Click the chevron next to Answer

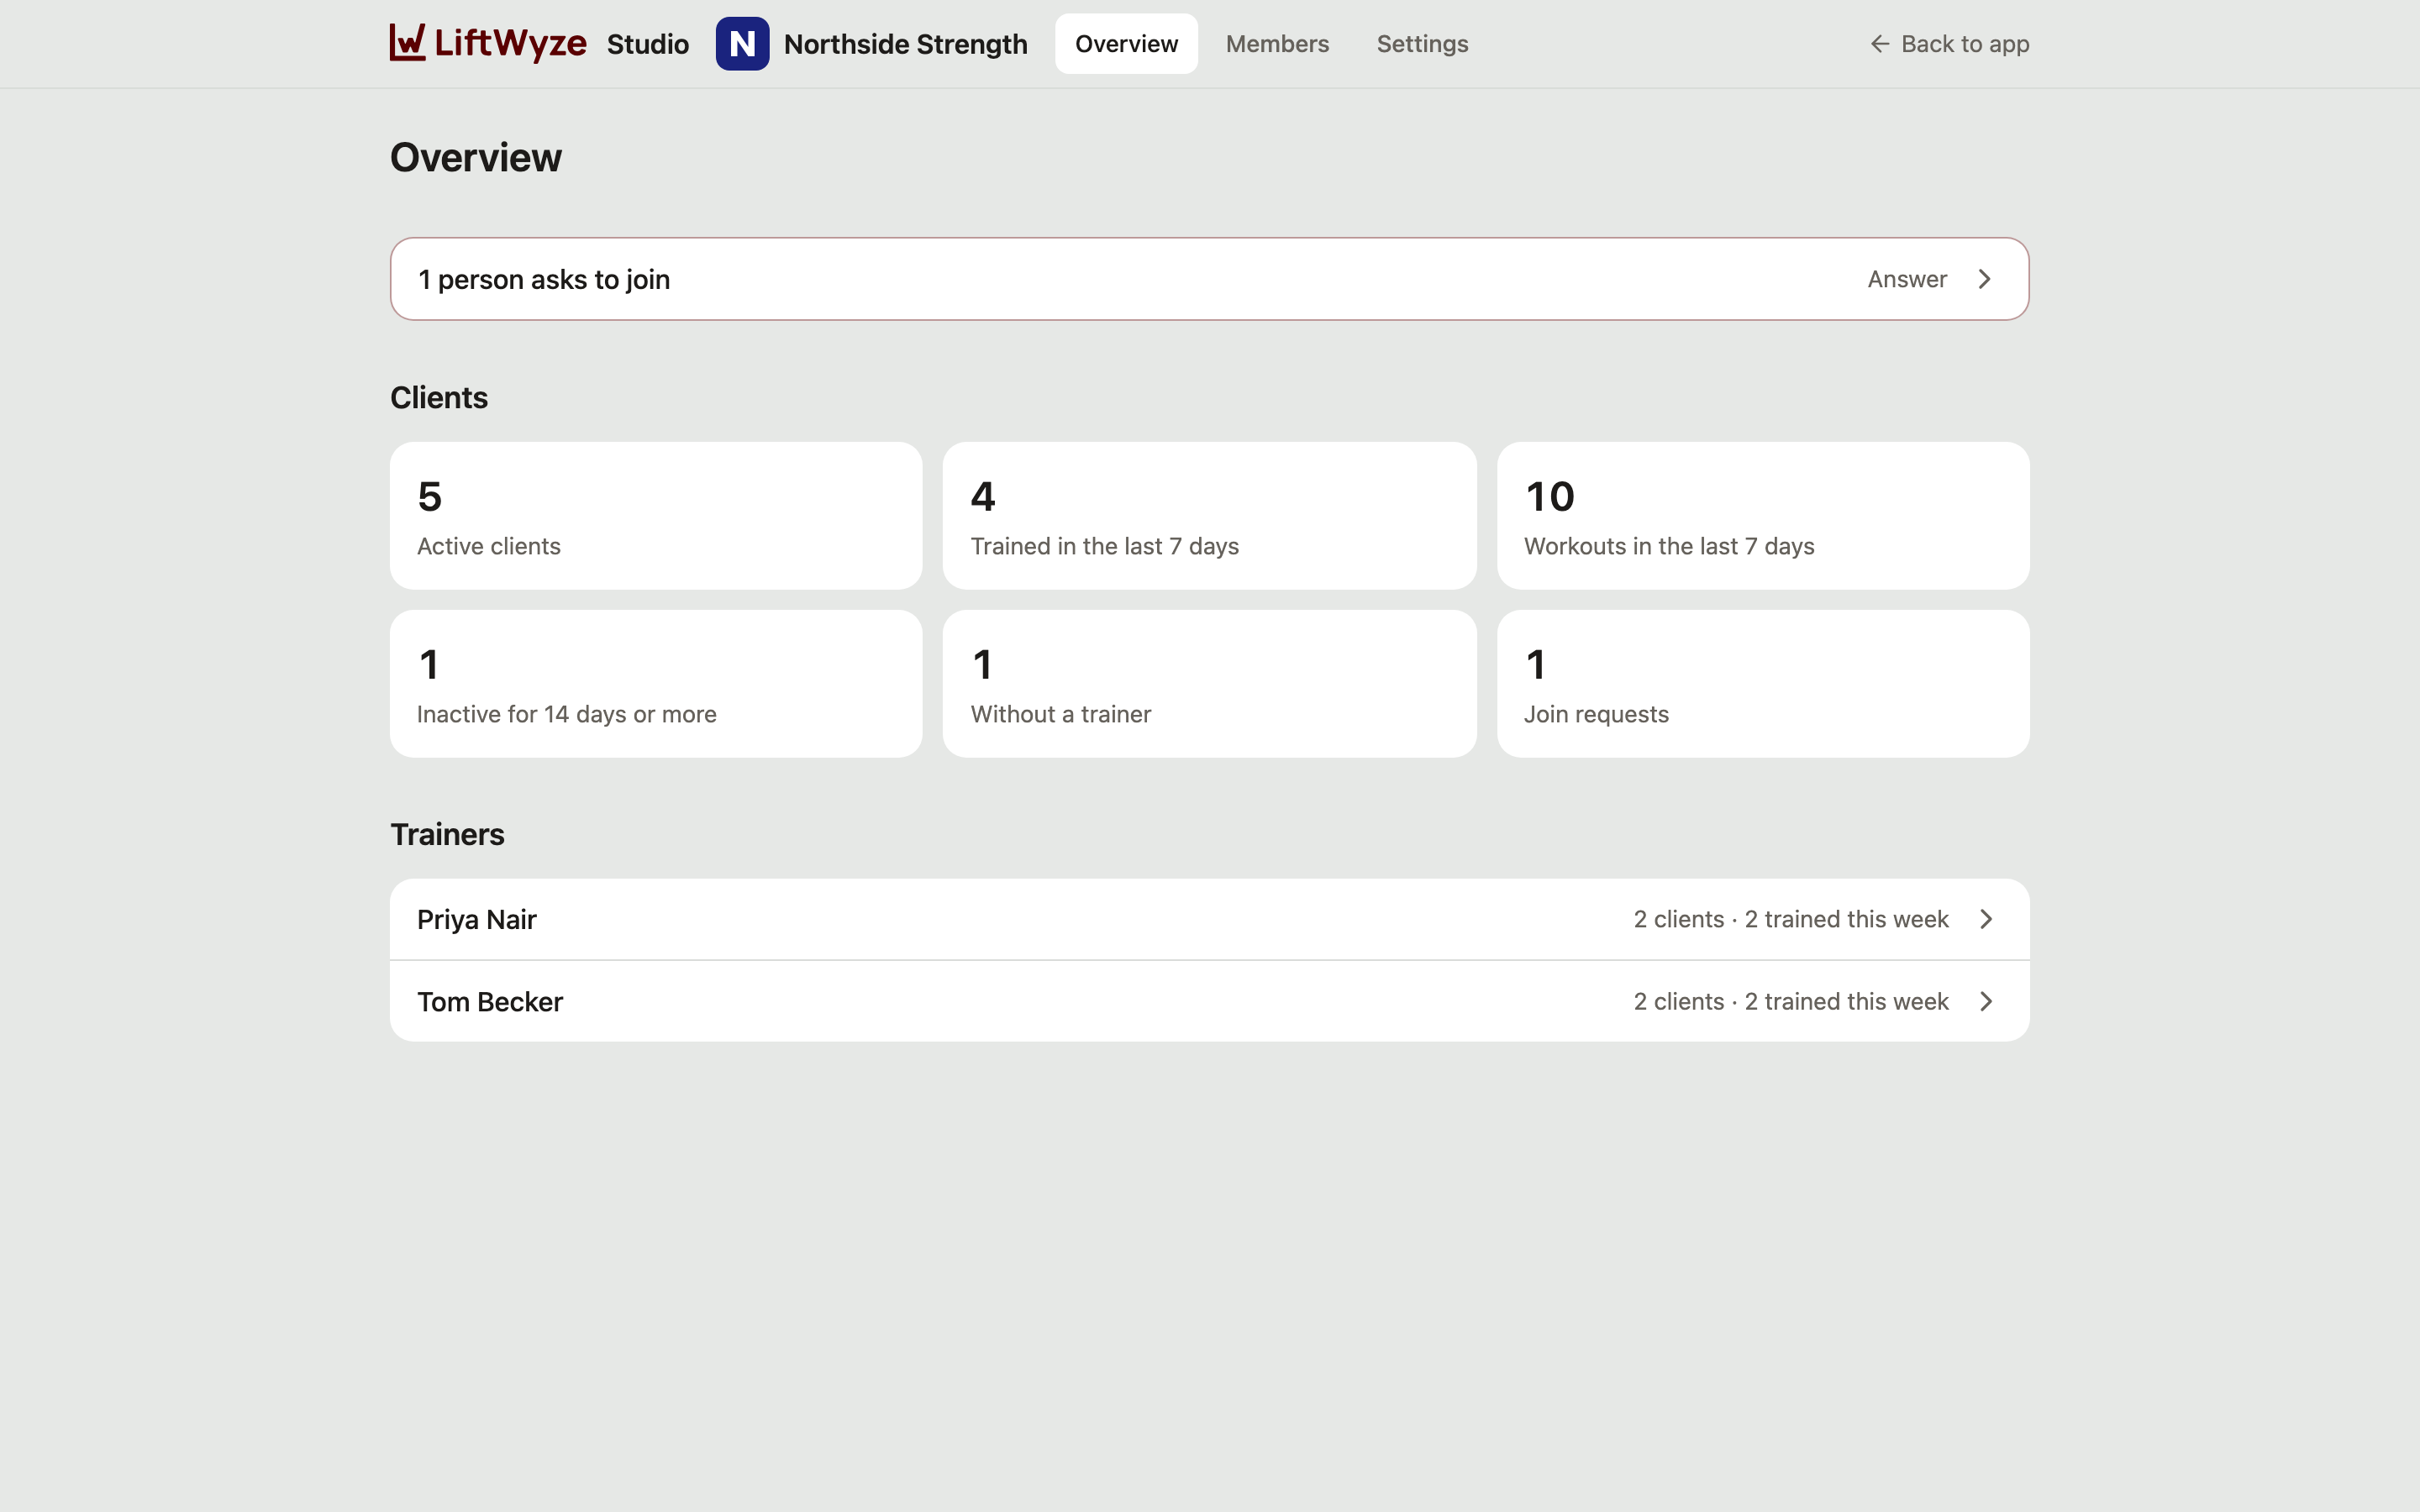[1985, 279]
